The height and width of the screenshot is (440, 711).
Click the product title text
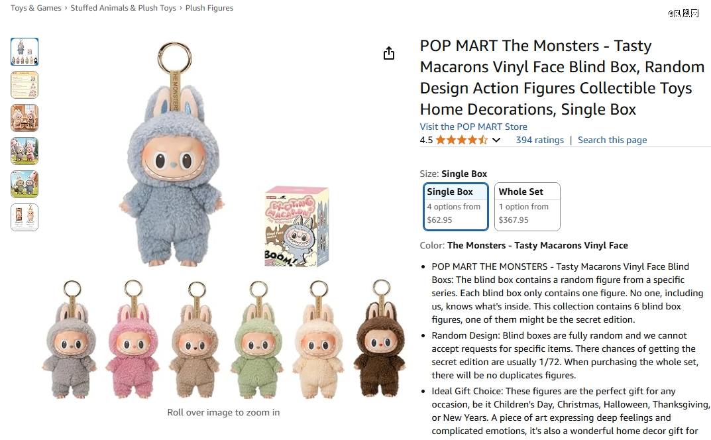561,78
